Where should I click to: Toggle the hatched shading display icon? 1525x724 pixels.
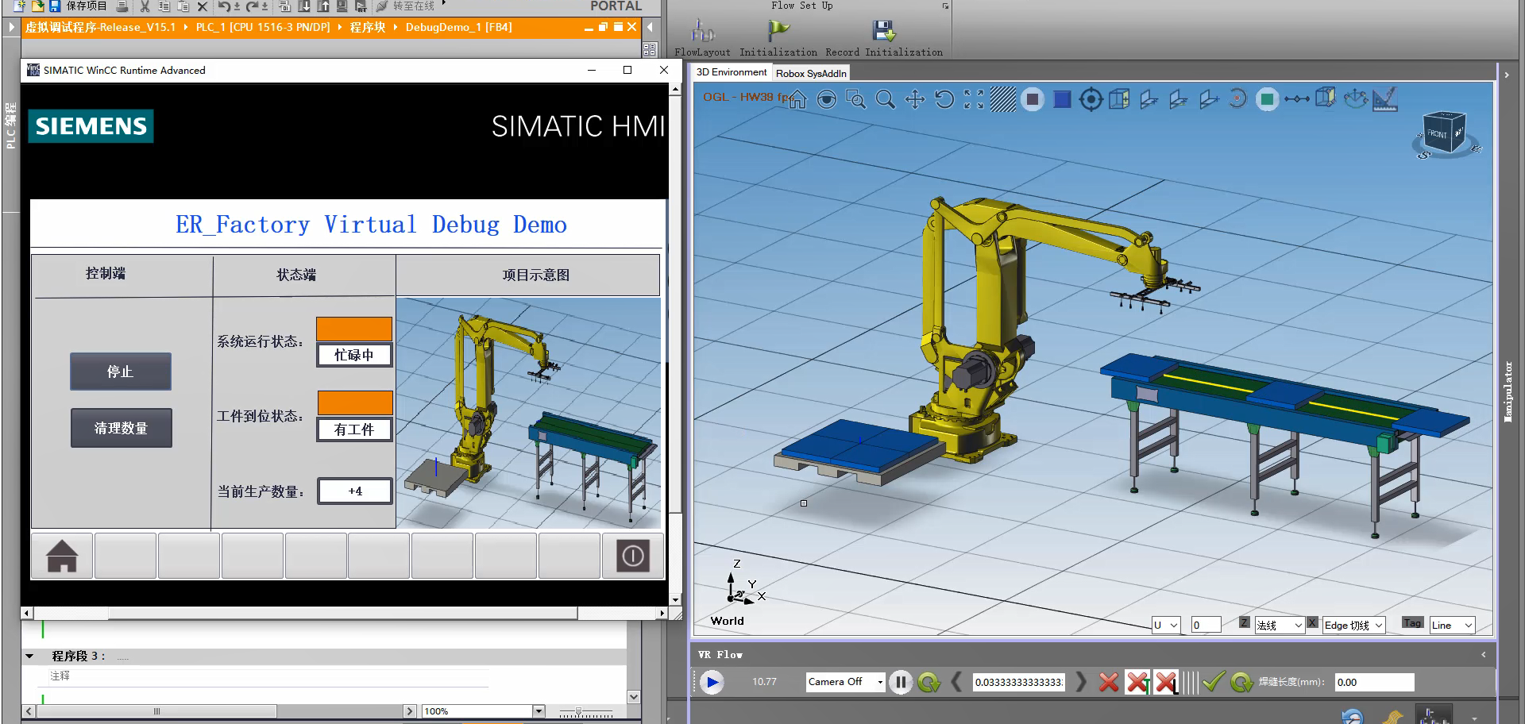(x=1002, y=99)
